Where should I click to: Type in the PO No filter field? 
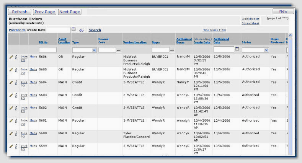47,50
